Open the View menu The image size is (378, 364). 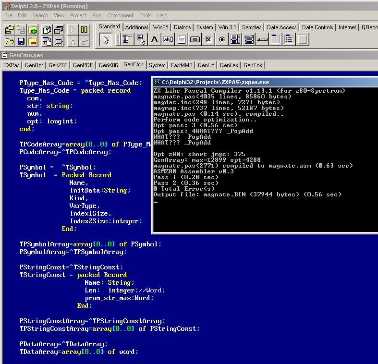[59, 15]
